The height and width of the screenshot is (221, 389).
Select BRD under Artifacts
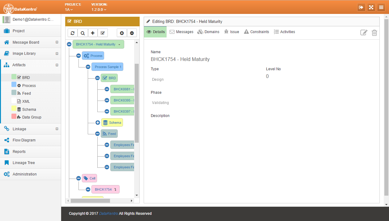coord(26,78)
